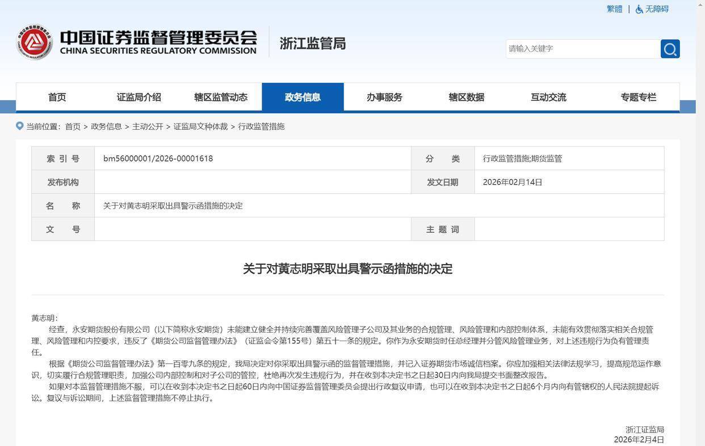This screenshot has width=705, height=446.
Task: Open the 辖区数据 navigation item
Action: pos(466,97)
